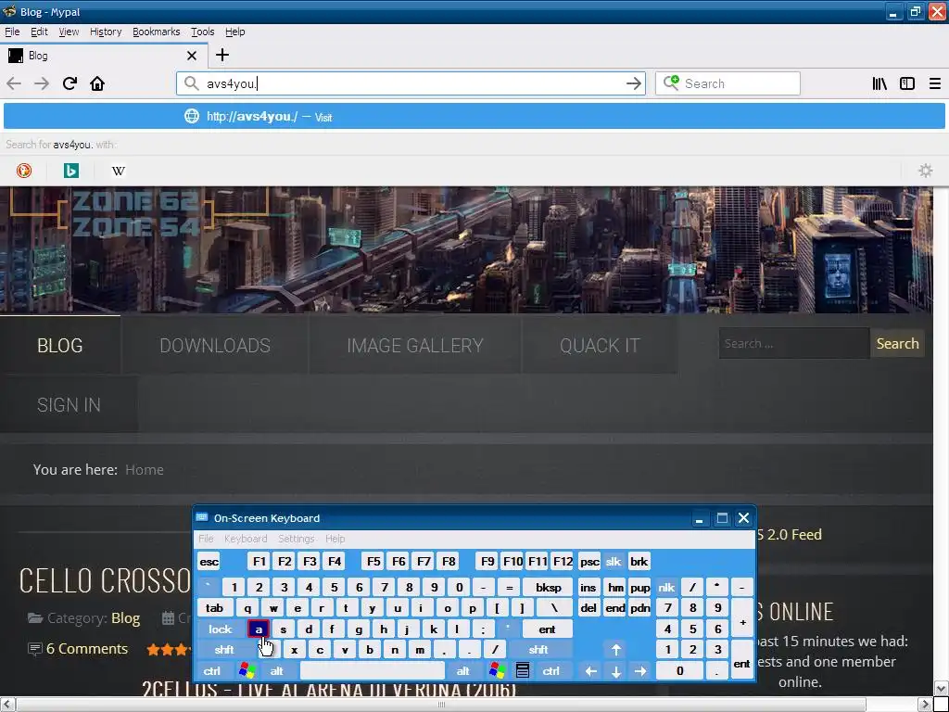Toggle the caps lock key
This screenshot has width=949, height=712.
coord(221,629)
